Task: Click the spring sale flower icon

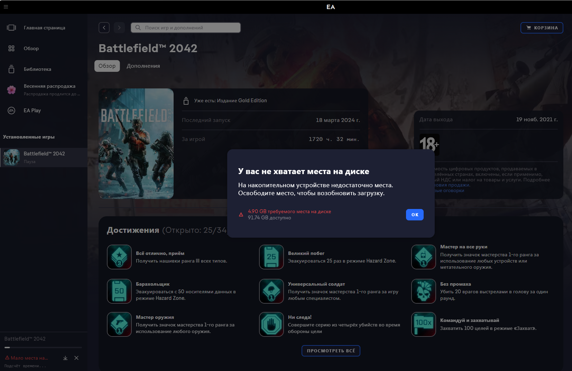Action: 11,90
